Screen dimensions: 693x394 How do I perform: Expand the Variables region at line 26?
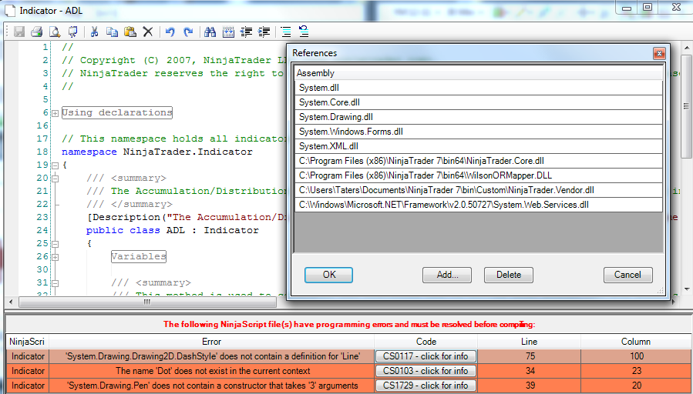coord(56,257)
